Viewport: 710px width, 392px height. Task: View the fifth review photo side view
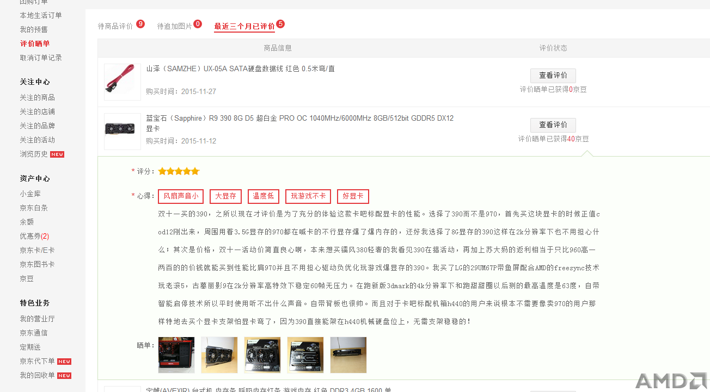(x=348, y=355)
